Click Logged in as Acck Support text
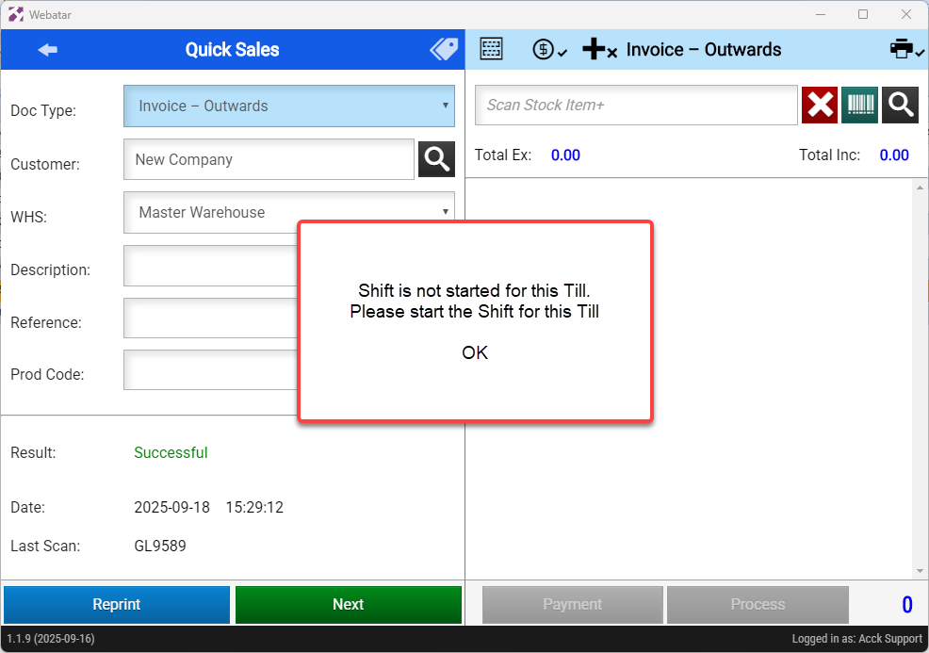Image resolution: width=929 pixels, height=653 pixels. [857, 639]
